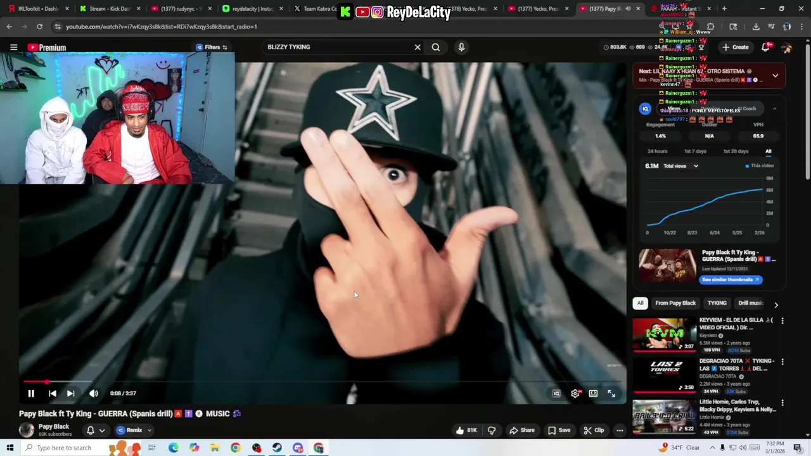Open options menu for DEGRACIAO 70TA video
The width and height of the screenshot is (811, 456).
point(782,362)
